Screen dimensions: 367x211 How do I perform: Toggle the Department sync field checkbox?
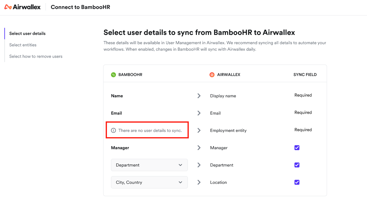[297, 165]
